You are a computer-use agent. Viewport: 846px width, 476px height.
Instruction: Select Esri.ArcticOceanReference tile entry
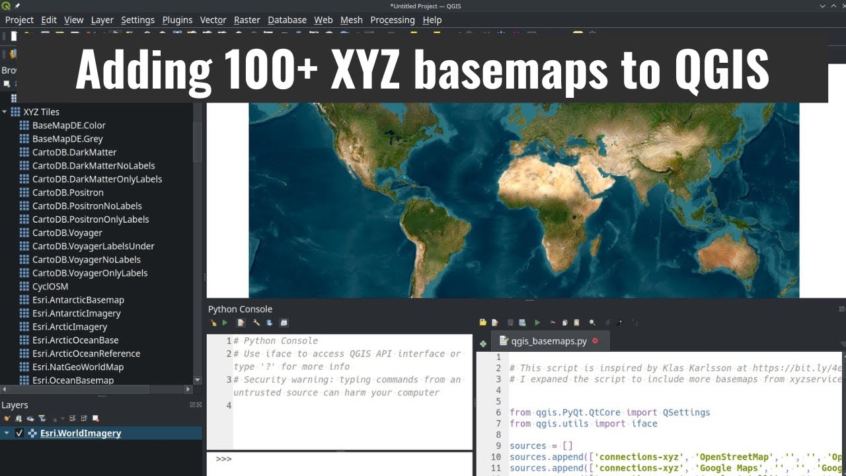86,353
